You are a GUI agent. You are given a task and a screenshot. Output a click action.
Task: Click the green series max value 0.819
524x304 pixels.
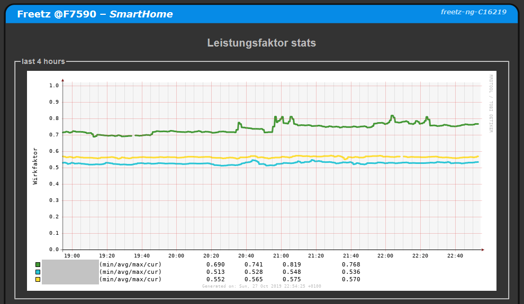(292, 264)
